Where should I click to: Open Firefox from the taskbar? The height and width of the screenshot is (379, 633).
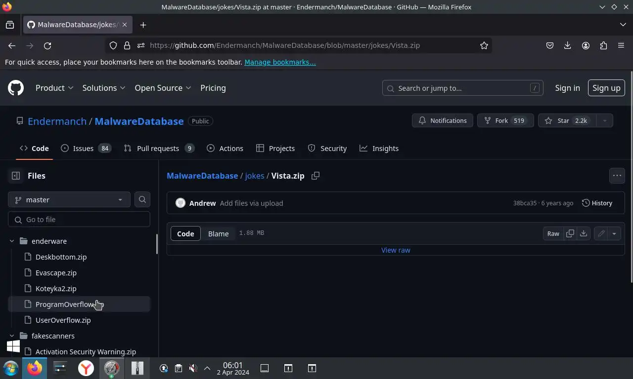pos(35,368)
